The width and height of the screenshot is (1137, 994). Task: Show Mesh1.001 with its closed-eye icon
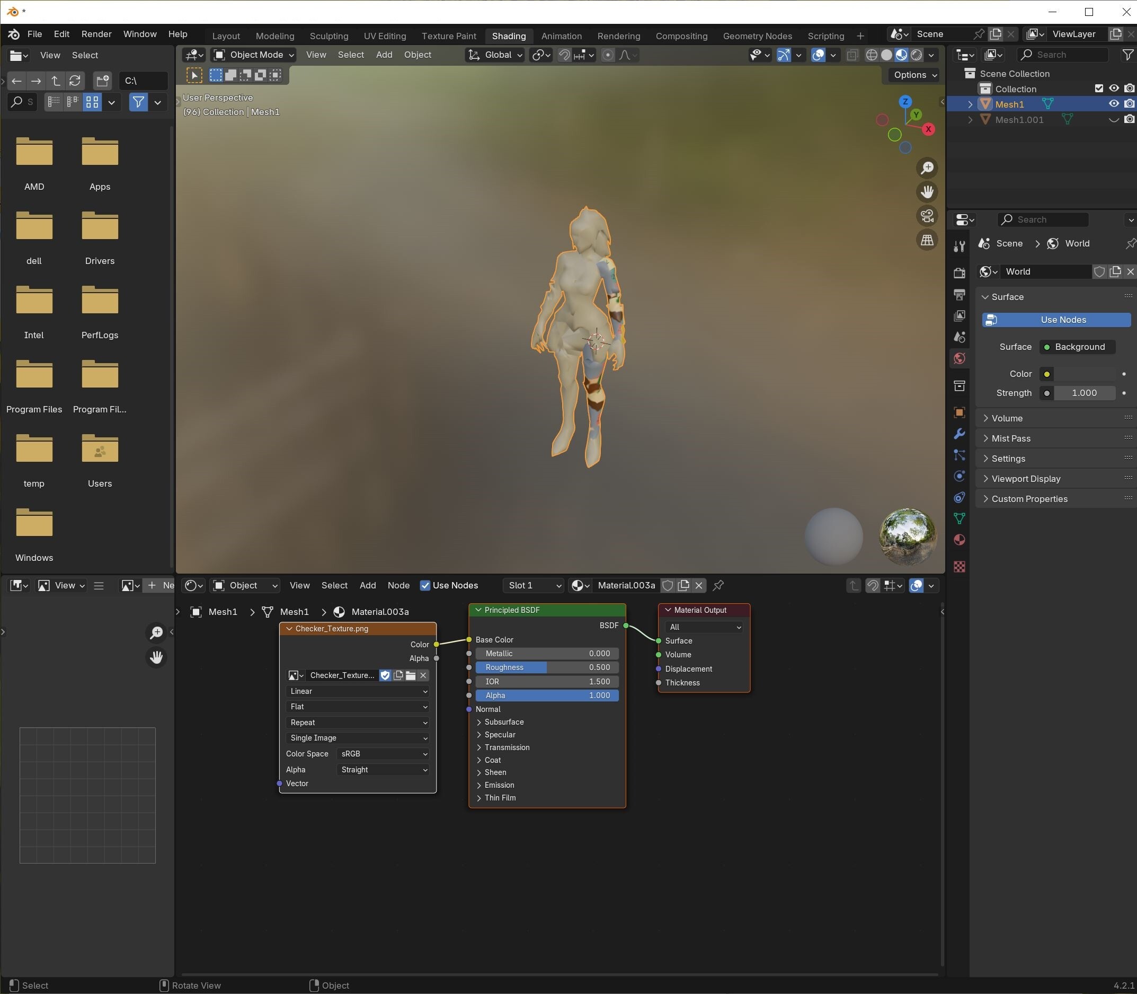coord(1114,119)
